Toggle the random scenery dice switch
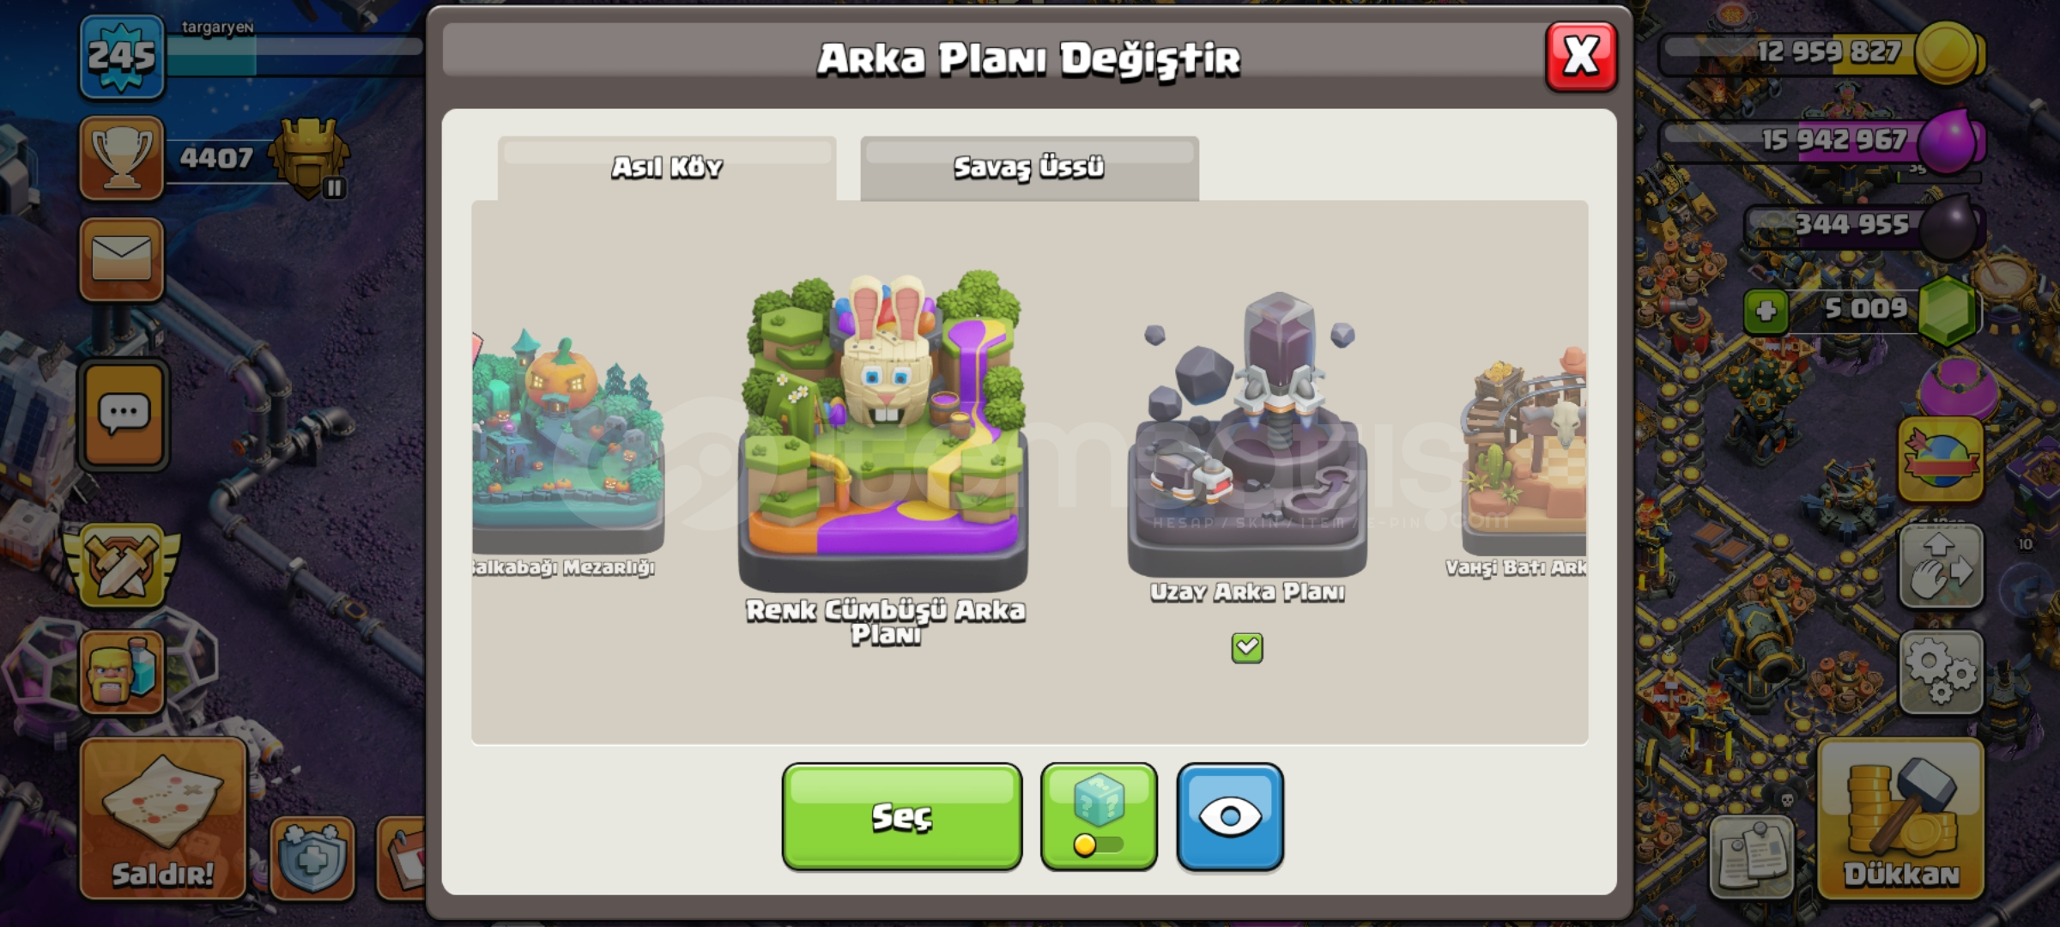Image resolution: width=2060 pixels, height=927 pixels. coord(1099,816)
